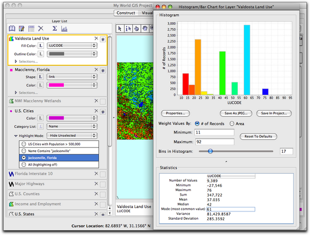Click the Save In Project... button

pyautogui.click(x=274, y=113)
